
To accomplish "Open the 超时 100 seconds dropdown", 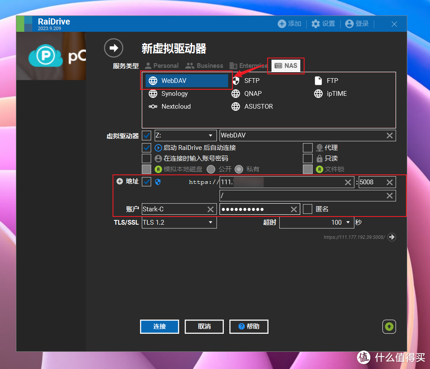I will pyautogui.click(x=317, y=223).
